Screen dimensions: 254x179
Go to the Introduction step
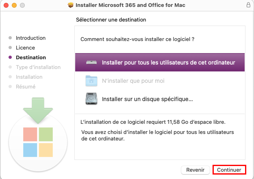tap(30, 38)
